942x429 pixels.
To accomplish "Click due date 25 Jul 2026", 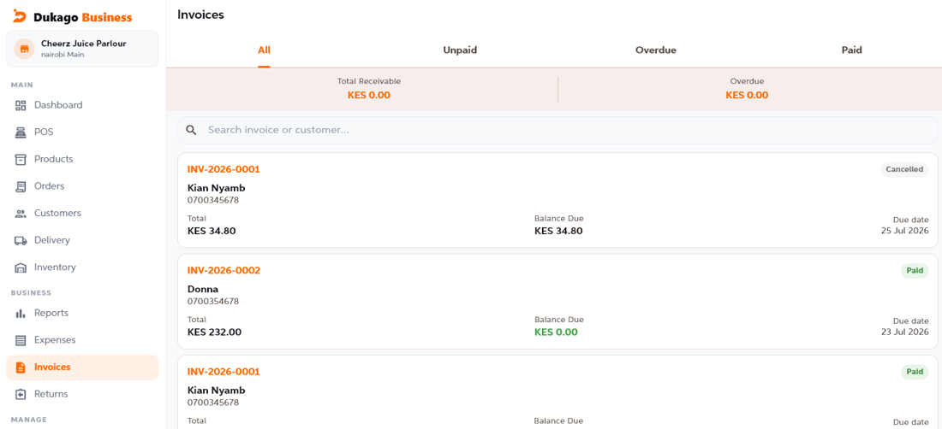I will click(905, 231).
